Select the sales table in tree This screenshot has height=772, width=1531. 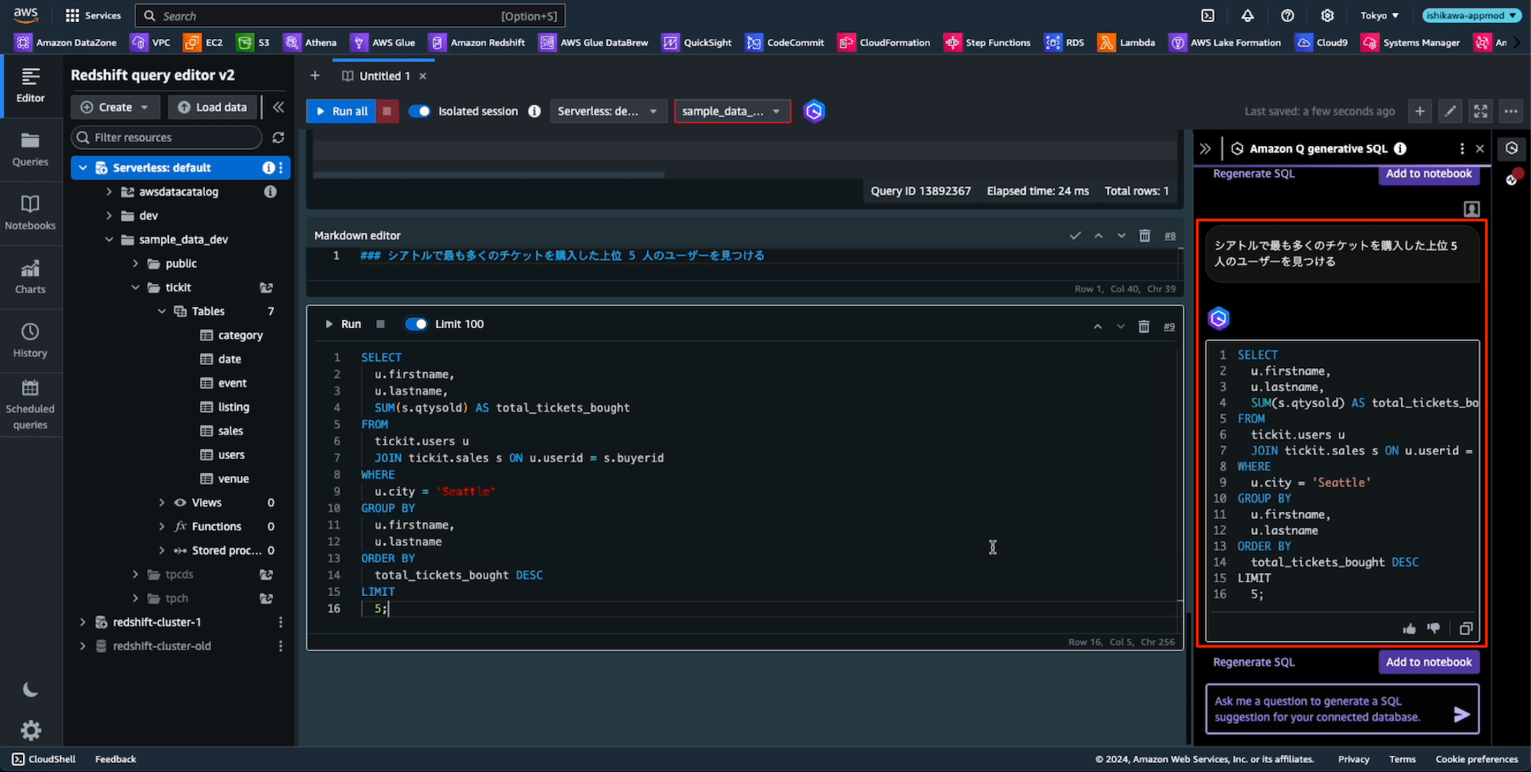point(230,431)
